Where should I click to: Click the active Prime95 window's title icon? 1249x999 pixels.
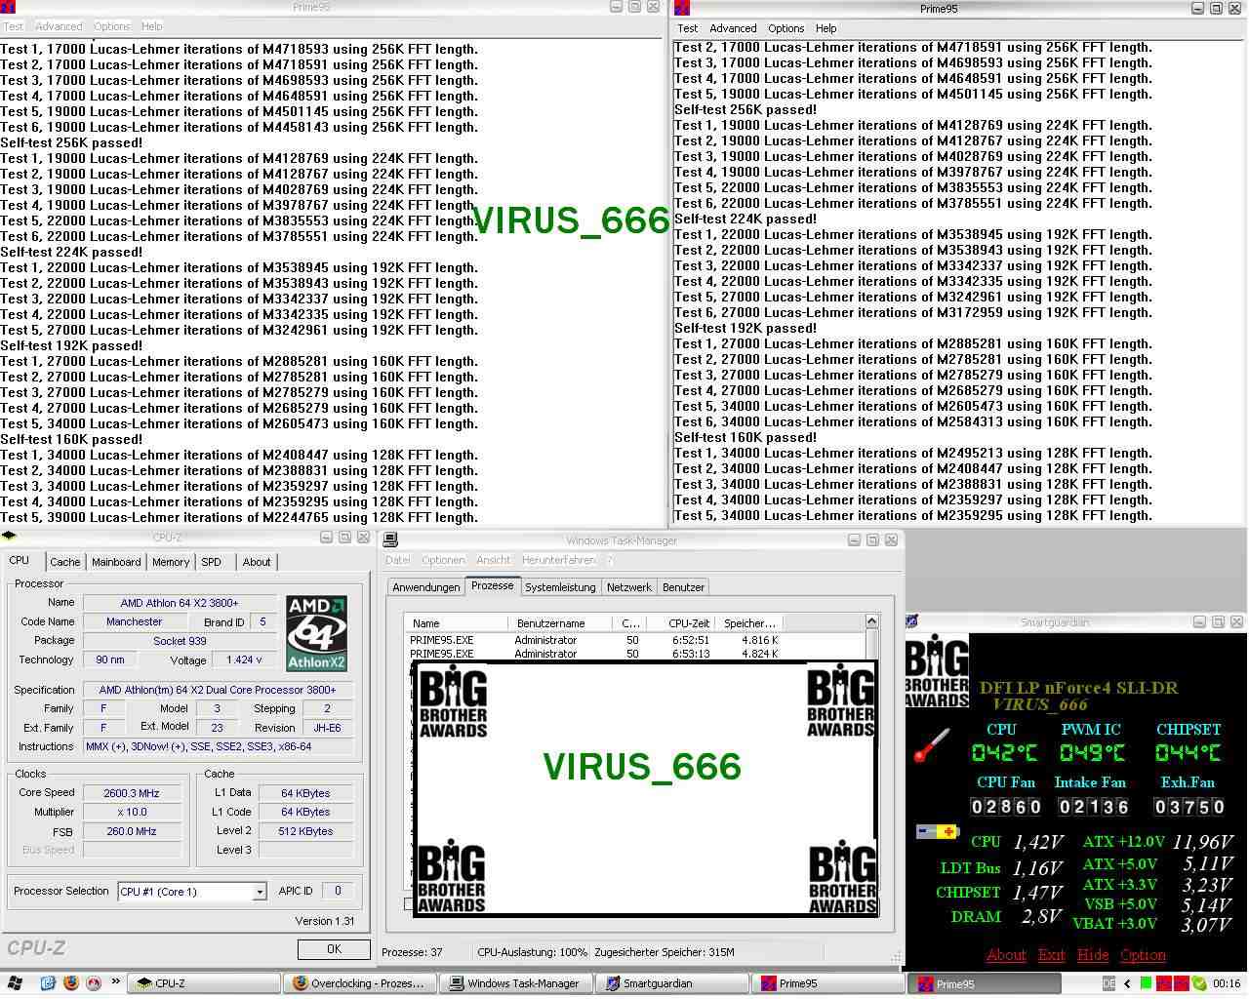click(682, 8)
